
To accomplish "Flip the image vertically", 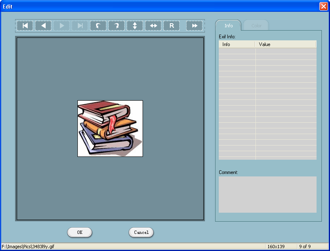I will tap(135, 25).
